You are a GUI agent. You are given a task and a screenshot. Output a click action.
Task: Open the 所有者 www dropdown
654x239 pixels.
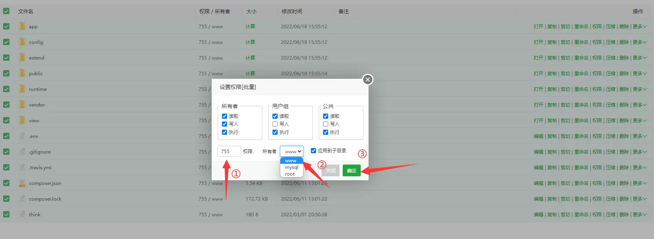point(292,151)
